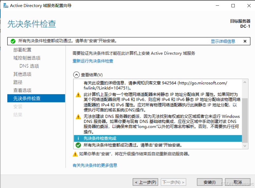The image size is (255, 188).
Task: Click the static IP address warning text
Action: pyautogui.click(x=162, y=102)
